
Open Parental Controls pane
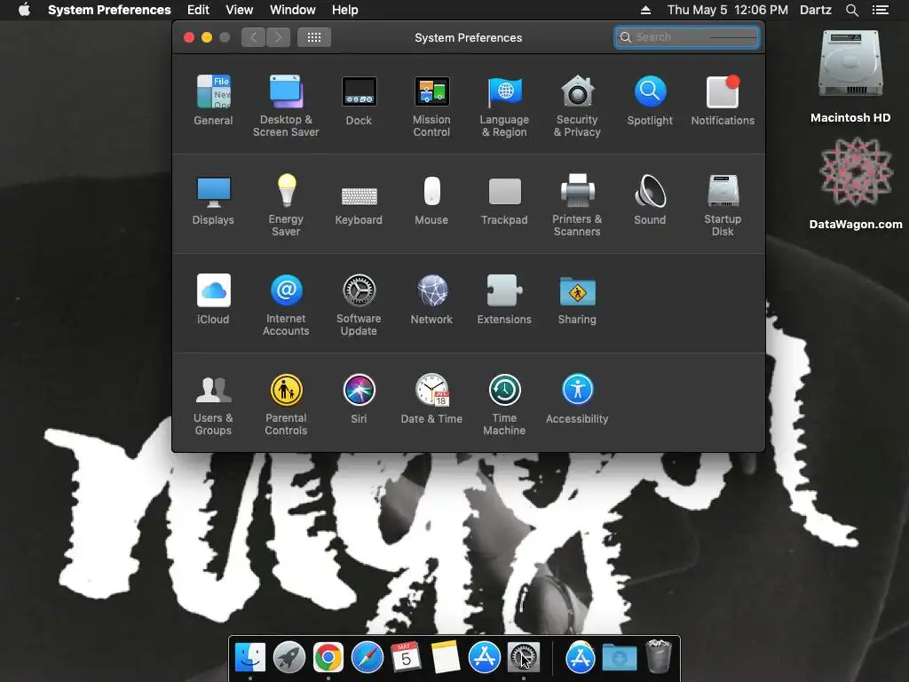(x=286, y=405)
